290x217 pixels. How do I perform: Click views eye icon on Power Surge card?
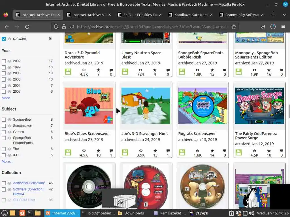pyautogui.click(x=255, y=151)
